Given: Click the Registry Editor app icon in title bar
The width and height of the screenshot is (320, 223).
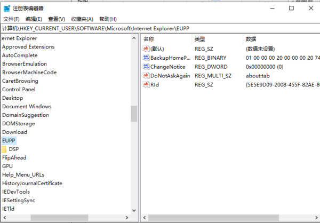Looking at the screenshot, I should click(6, 8).
